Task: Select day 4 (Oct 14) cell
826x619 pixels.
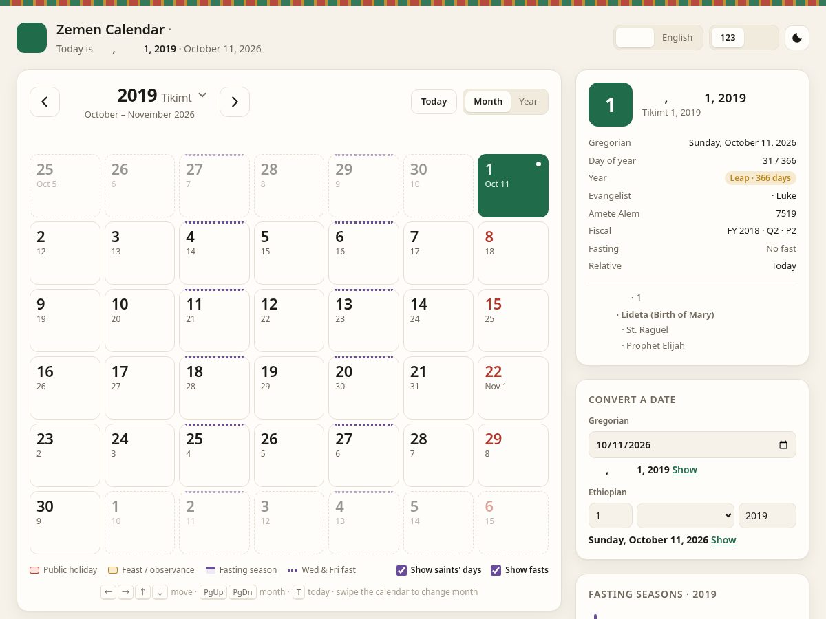Action: [215, 253]
